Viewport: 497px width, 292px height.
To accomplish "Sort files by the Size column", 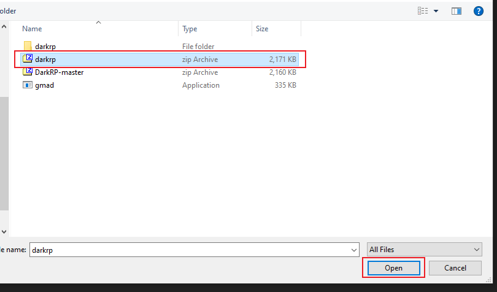I will click(x=262, y=29).
